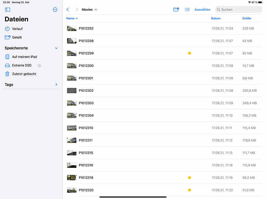The image size is (266, 199).
Task: Click the yellow tag dot on P1012320
Action: click(x=189, y=190)
